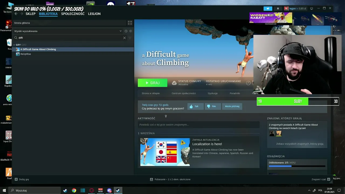The image size is (345, 194).
Task: Click the SUBY stream goal progress bar
Action: [x=298, y=101]
